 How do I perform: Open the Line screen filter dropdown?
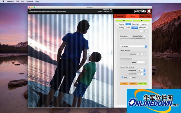point(133,46)
